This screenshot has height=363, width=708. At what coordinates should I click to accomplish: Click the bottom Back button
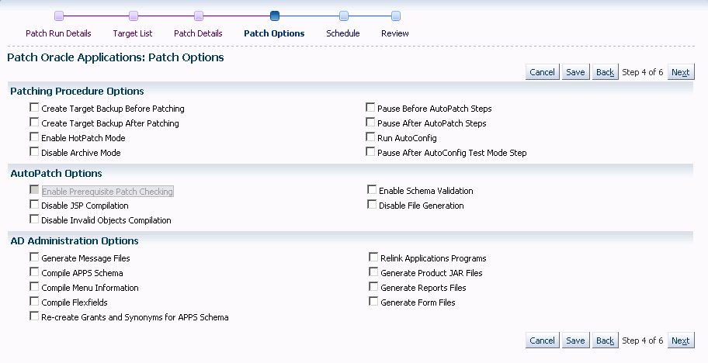click(x=605, y=341)
